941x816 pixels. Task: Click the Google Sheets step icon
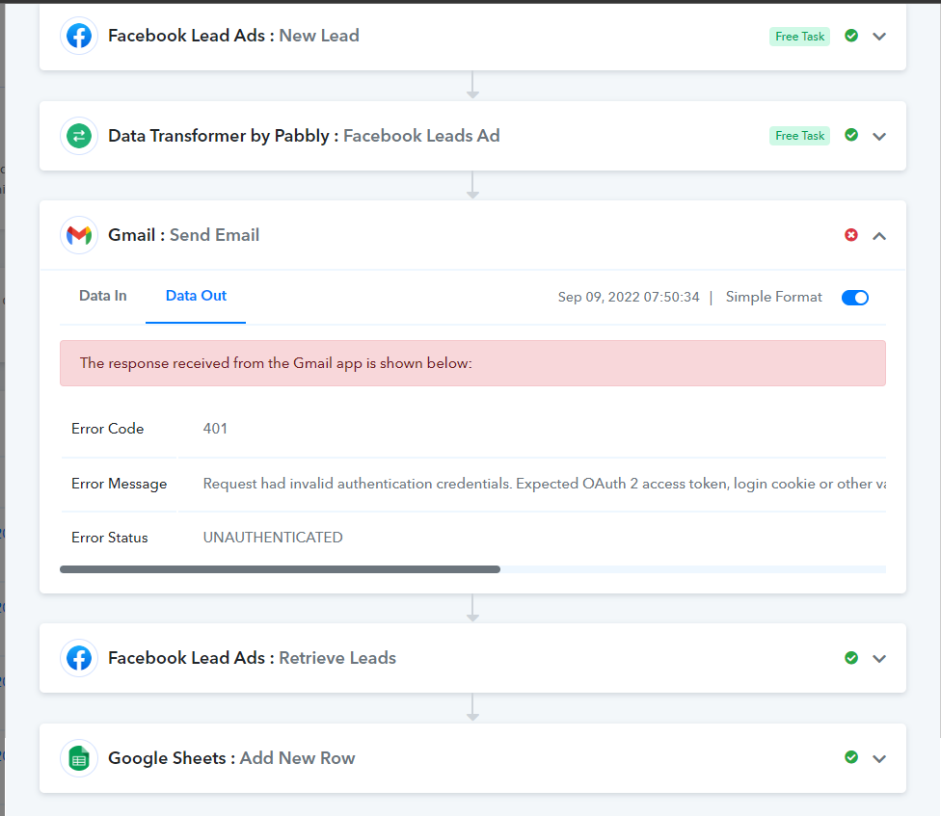pyautogui.click(x=79, y=758)
